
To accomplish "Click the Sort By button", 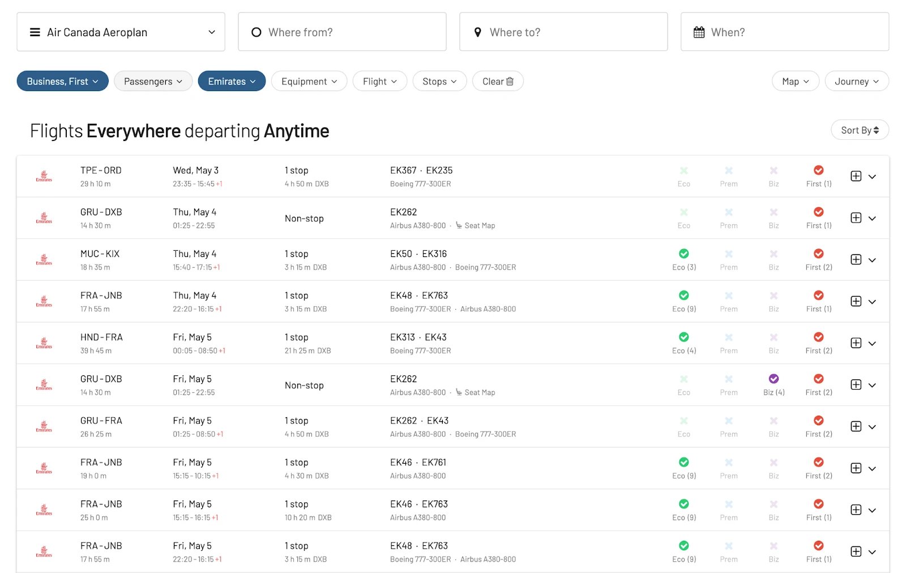I will pyautogui.click(x=860, y=130).
